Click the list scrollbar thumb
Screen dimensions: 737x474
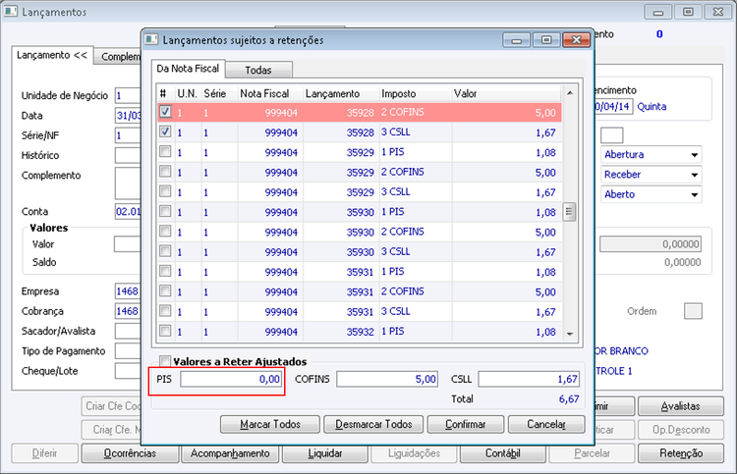[x=569, y=212]
